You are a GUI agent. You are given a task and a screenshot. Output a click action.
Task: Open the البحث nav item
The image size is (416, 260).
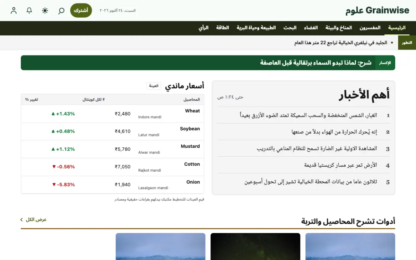coord(290,28)
